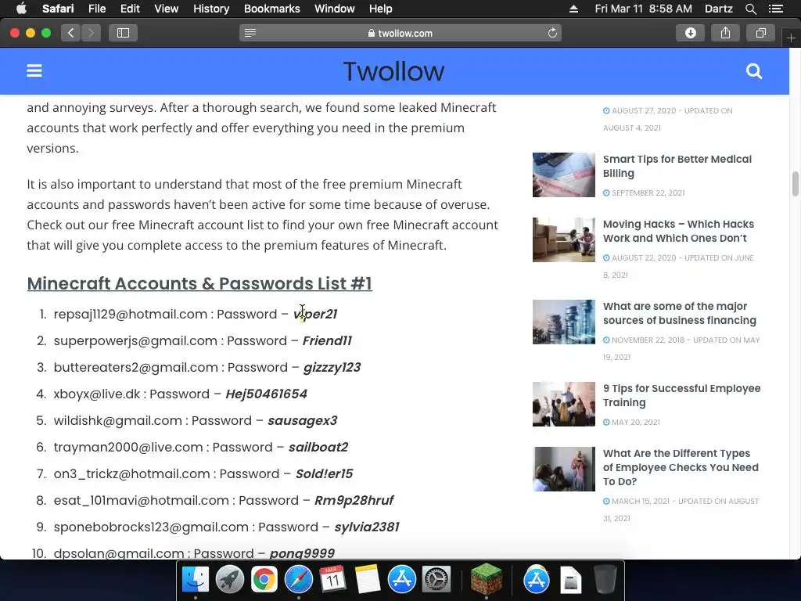Open the History menu
The height and width of the screenshot is (601, 801).
[211, 9]
